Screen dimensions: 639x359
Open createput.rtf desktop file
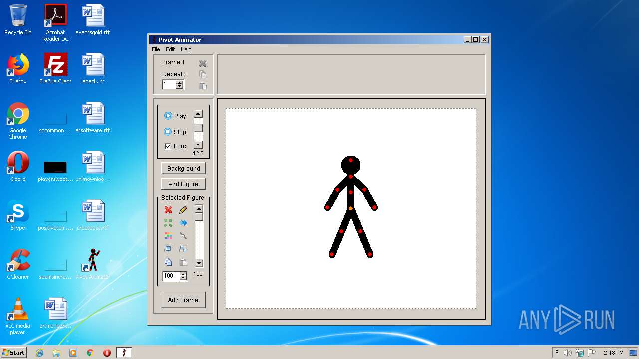tap(93, 215)
